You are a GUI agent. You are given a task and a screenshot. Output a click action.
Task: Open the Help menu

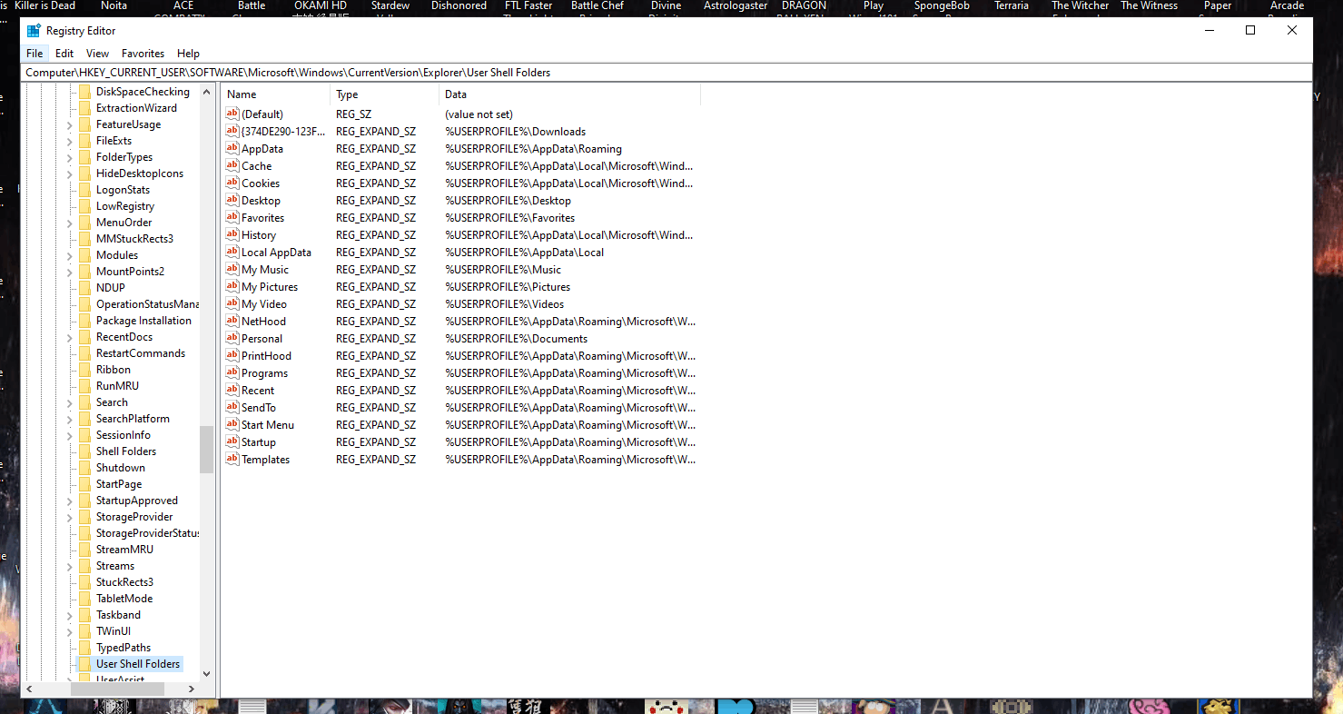coord(188,54)
